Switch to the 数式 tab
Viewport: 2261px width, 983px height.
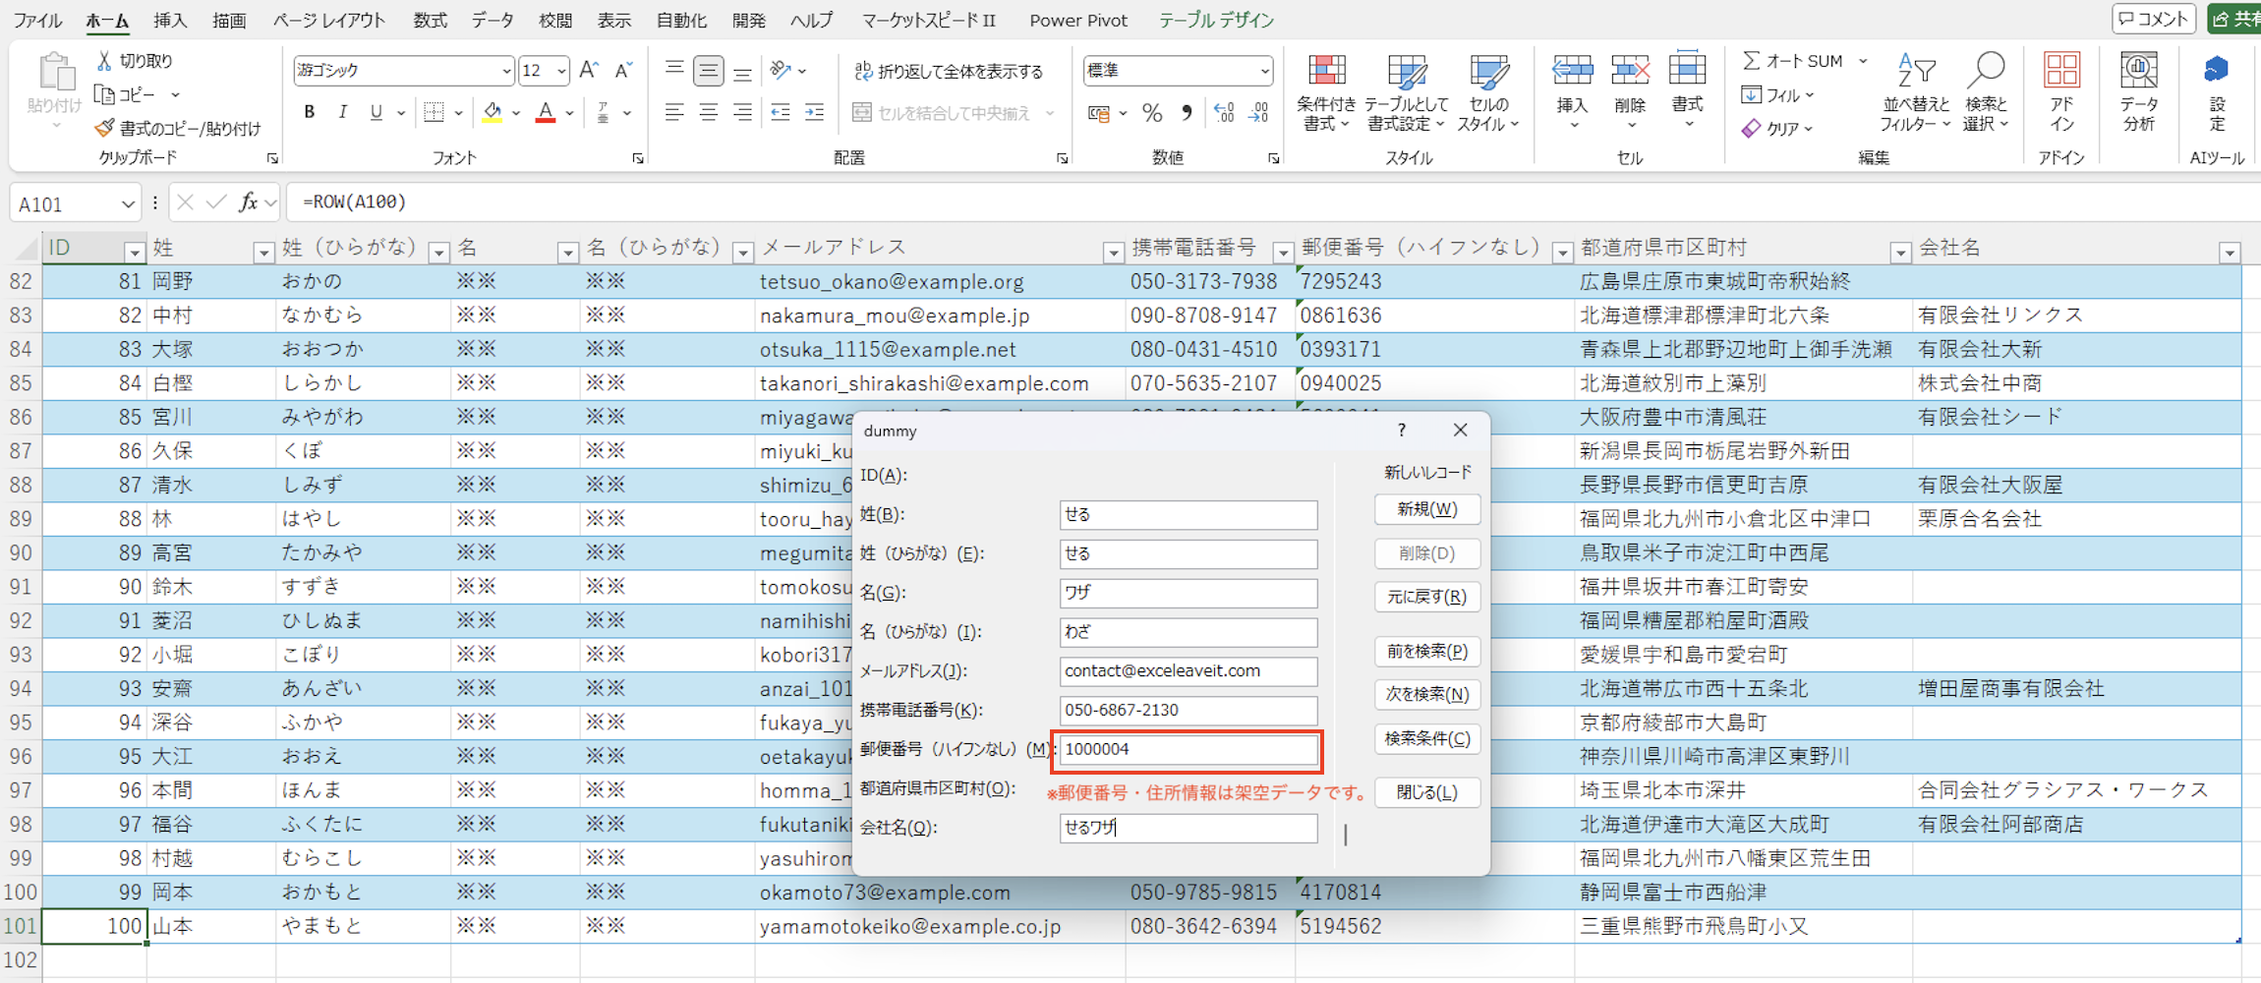tap(430, 20)
